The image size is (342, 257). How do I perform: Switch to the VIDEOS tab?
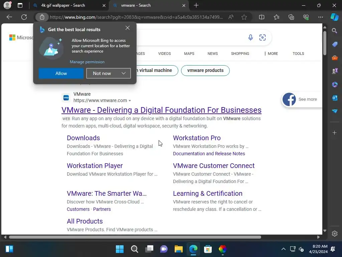coord(164,54)
